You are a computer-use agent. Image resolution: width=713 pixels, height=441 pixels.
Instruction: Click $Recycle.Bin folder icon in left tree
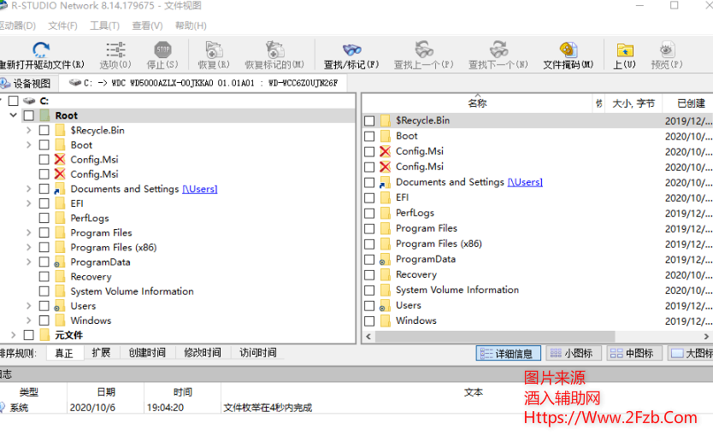point(60,130)
